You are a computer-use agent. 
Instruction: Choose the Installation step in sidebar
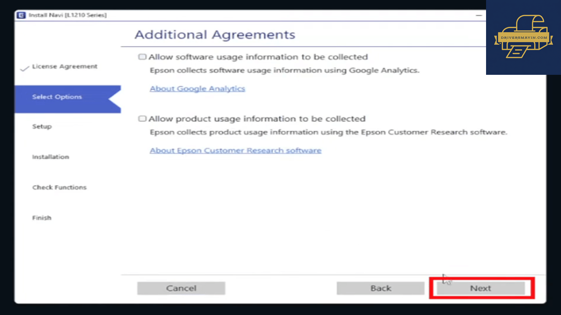point(50,157)
